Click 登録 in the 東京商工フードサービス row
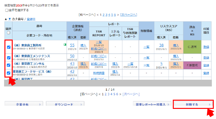 point(206,73)
